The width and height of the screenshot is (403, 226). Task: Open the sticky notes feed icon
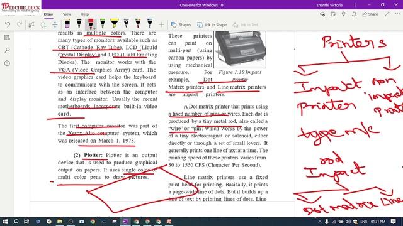[x=333, y=14]
